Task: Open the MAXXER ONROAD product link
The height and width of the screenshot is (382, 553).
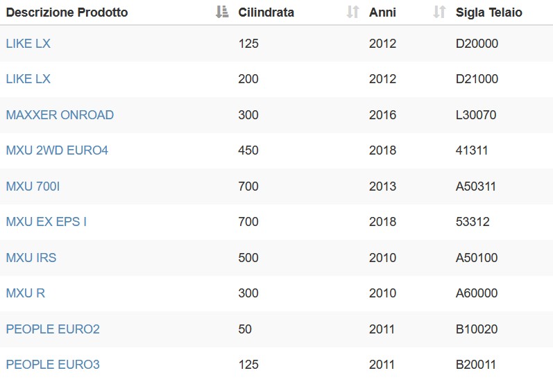Action: coord(60,115)
